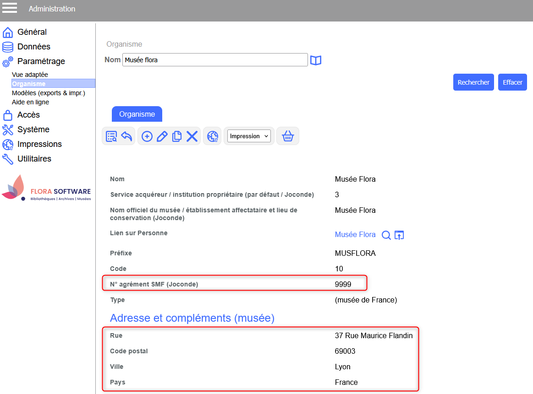Click the globe publish icon
Screen dimensions: 533x394
tap(212, 136)
